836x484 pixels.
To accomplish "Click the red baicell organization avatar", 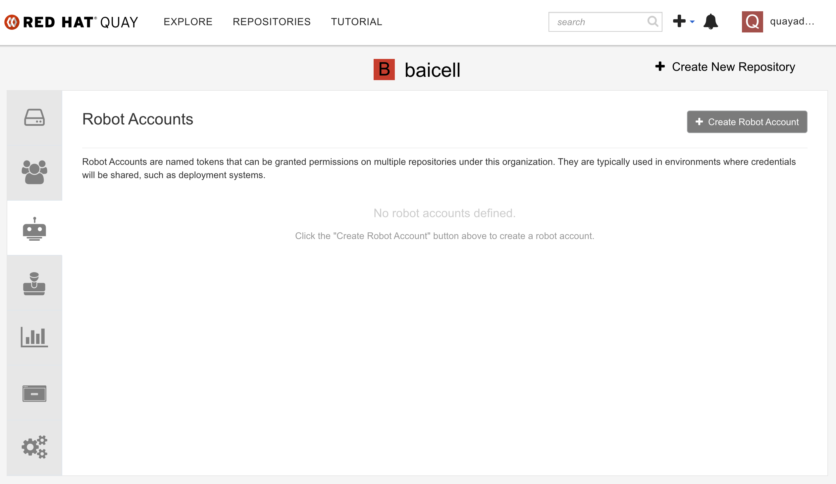I will tap(384, 70).
